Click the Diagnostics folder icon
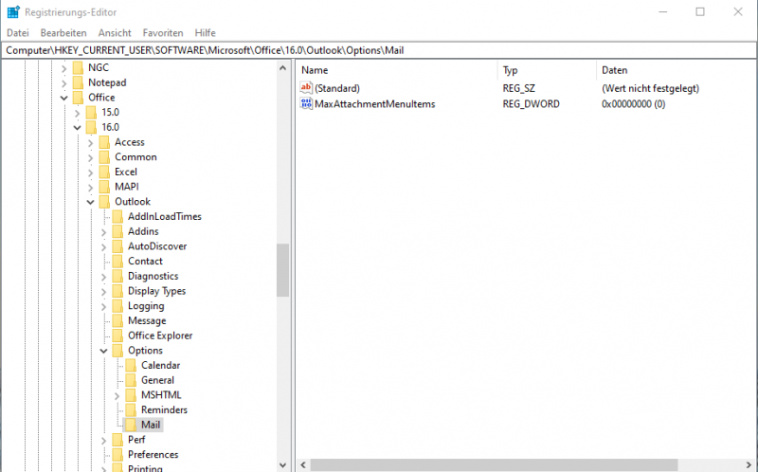 coord(117,277)
